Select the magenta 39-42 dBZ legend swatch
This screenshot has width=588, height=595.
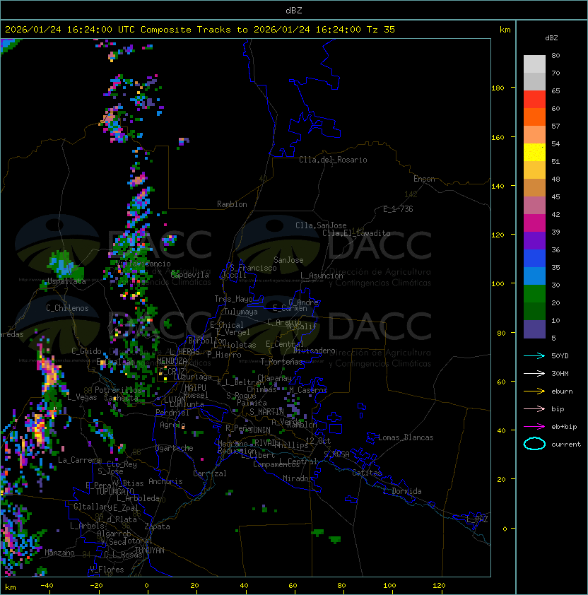[x=534, y=223]
